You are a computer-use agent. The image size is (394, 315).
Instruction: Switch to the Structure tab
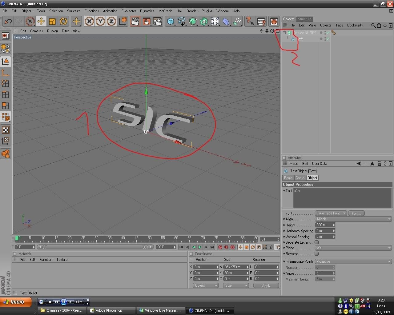[x=304, y=19]
